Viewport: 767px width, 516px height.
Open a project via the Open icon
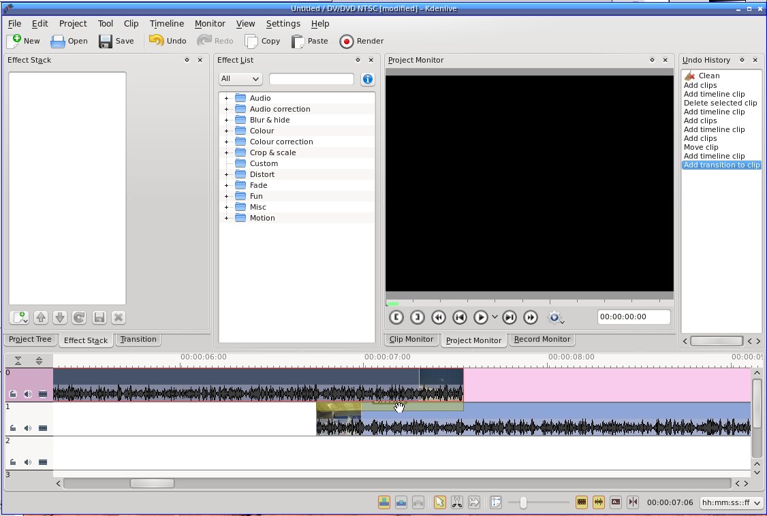pyautogui.click(x=58, y=41)
